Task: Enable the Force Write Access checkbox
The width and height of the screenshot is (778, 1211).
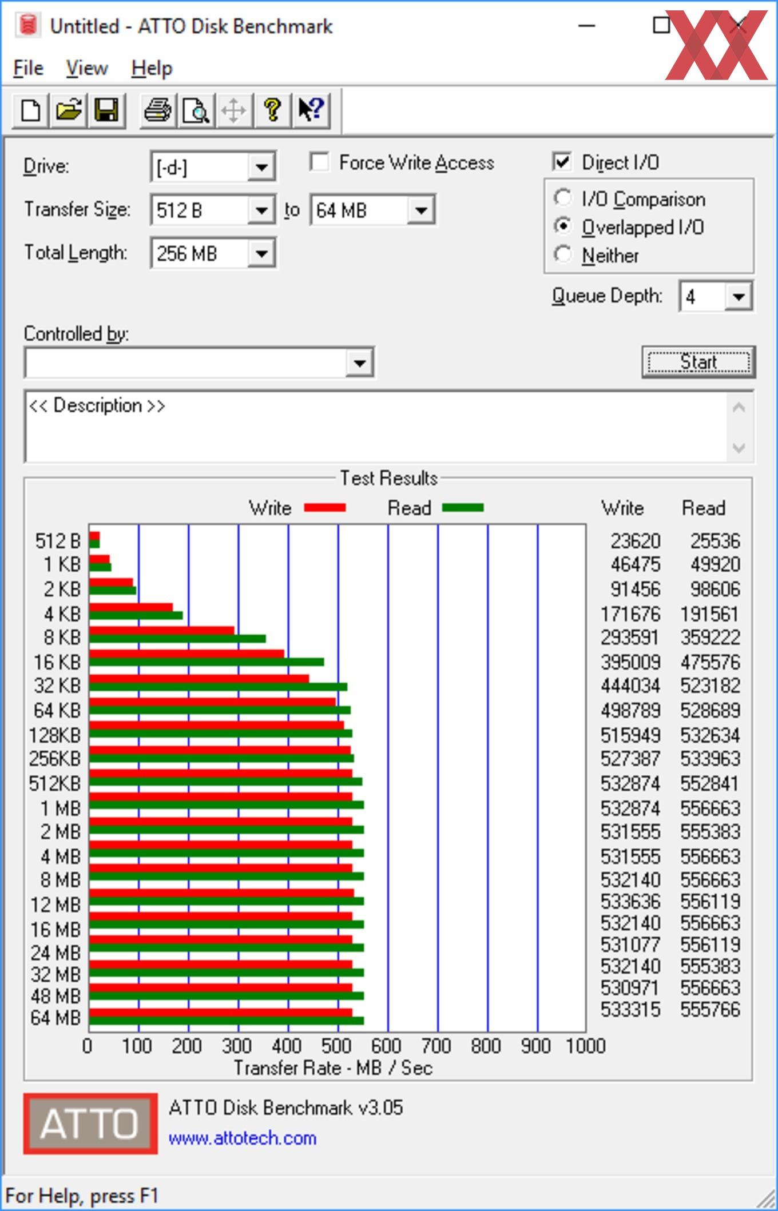Action: [x=319, y=162]
